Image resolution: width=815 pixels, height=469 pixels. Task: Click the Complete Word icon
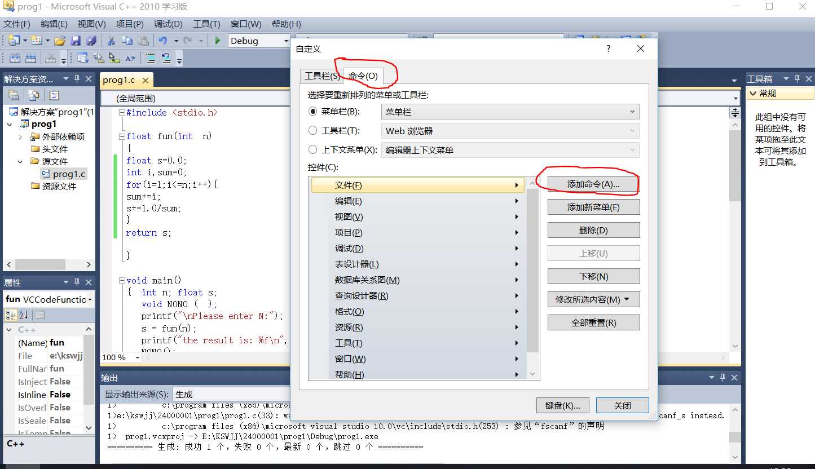click(130, 58)
